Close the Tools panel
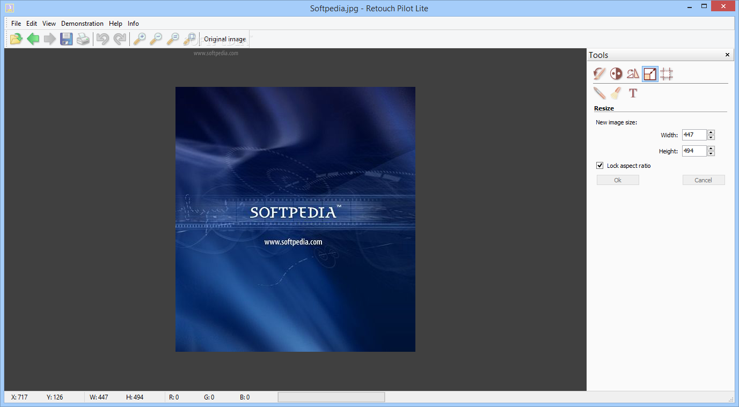This screenshot has height=407, width=739. click(x=728, y=55)
